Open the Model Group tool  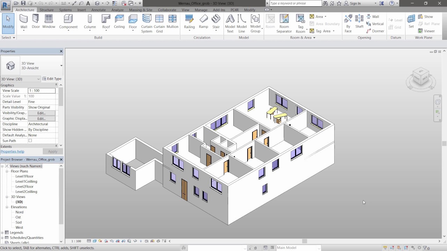pyautogui.click(x=256, y=24)
